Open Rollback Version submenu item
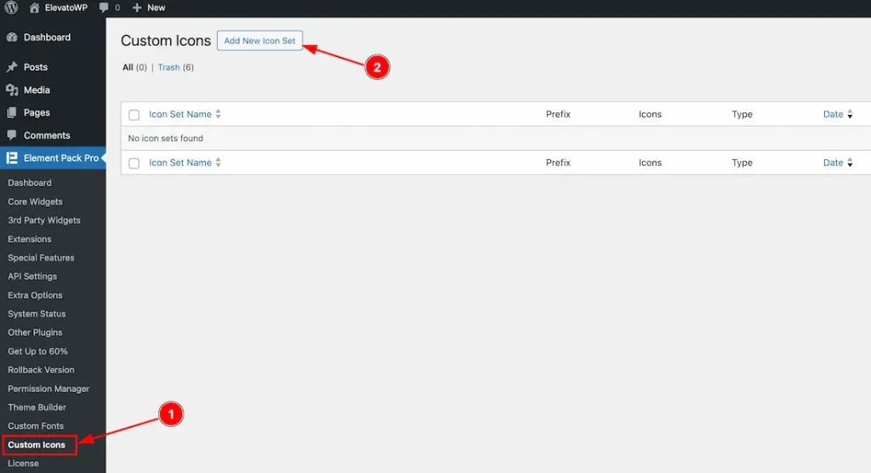The width and height of the screenshot is (871, 473). click(x=41, y=369)
